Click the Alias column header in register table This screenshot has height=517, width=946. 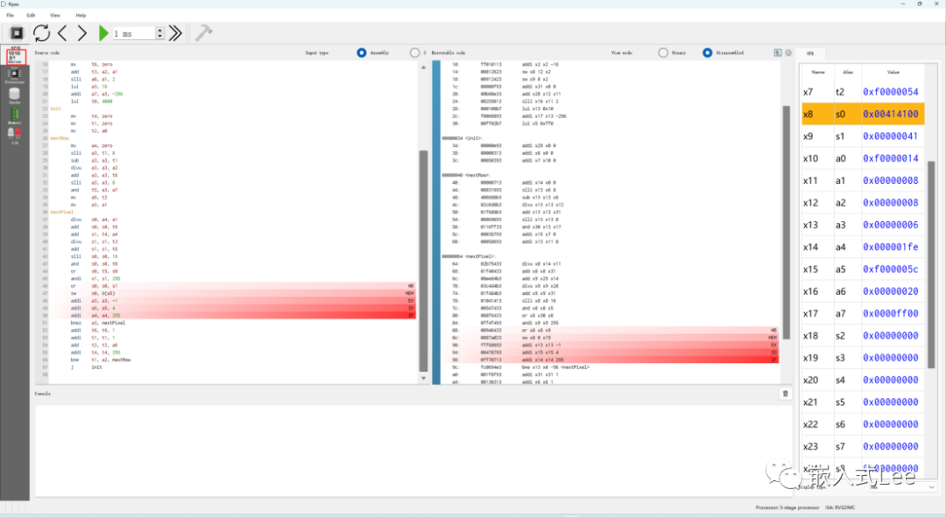point(848,73)
